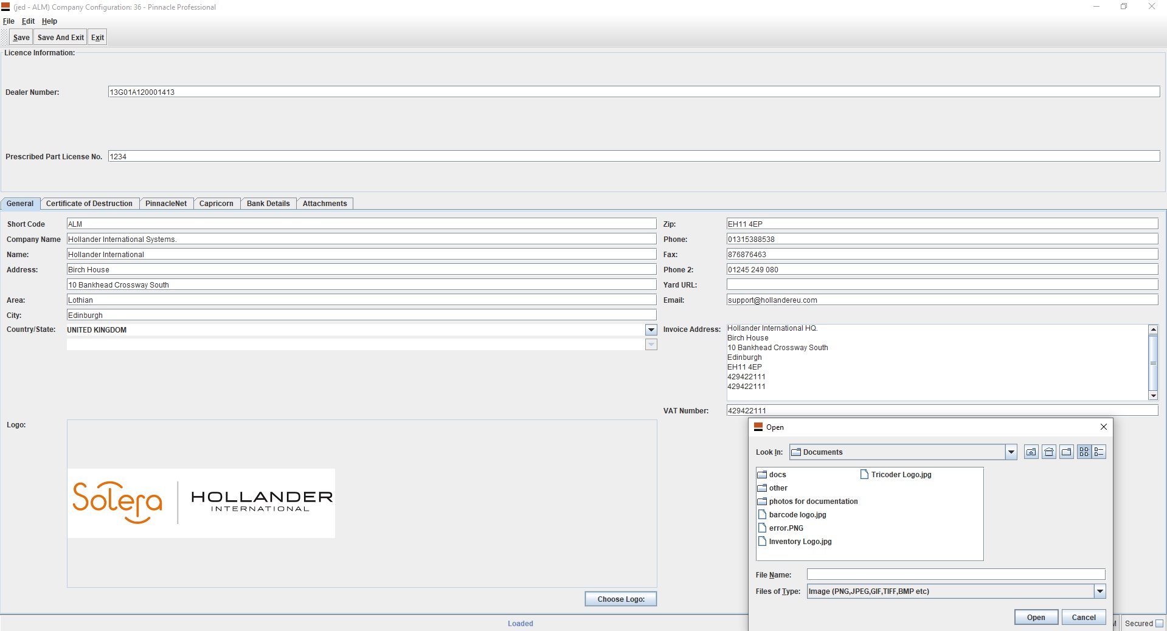Open the File menu
1167x631 pixels.
[9, 21]
